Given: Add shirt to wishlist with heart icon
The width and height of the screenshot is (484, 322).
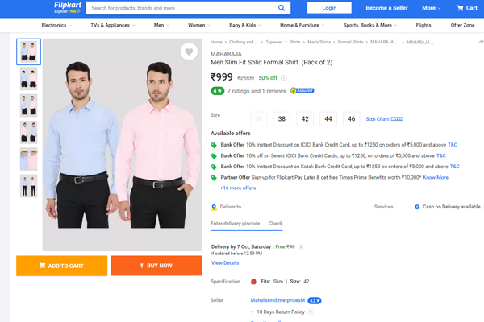Looking at the screenshot, I should click(x=189, y=52).
